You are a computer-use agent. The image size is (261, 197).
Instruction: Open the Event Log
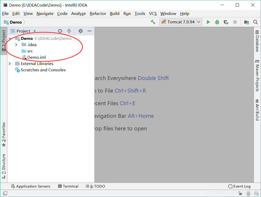pyautogui.click(x=239, y=186)
